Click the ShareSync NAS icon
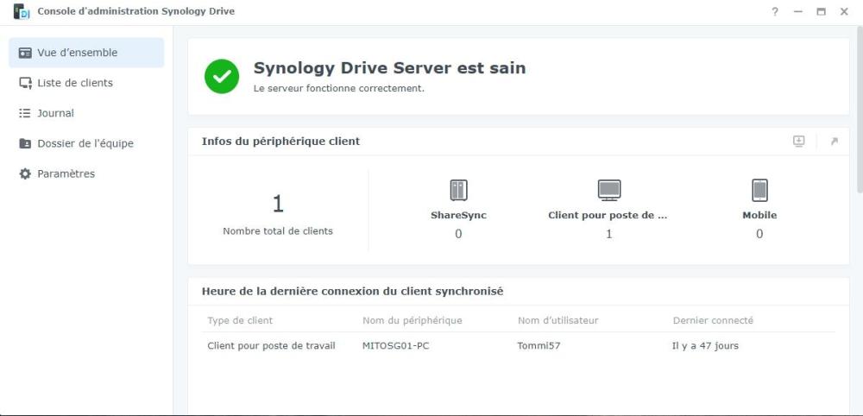This screenshot has height=416, width=863. click(458, 191)
